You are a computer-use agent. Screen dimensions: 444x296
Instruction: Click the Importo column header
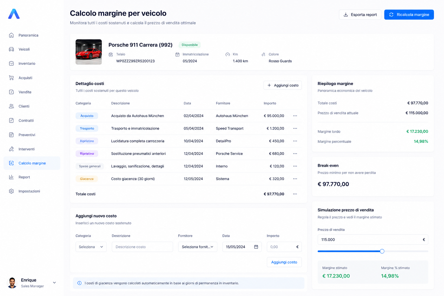pyautogui.click(x=270, y=103)
